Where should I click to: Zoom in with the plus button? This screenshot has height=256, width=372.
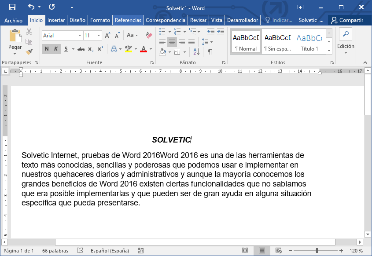point(341,251)
